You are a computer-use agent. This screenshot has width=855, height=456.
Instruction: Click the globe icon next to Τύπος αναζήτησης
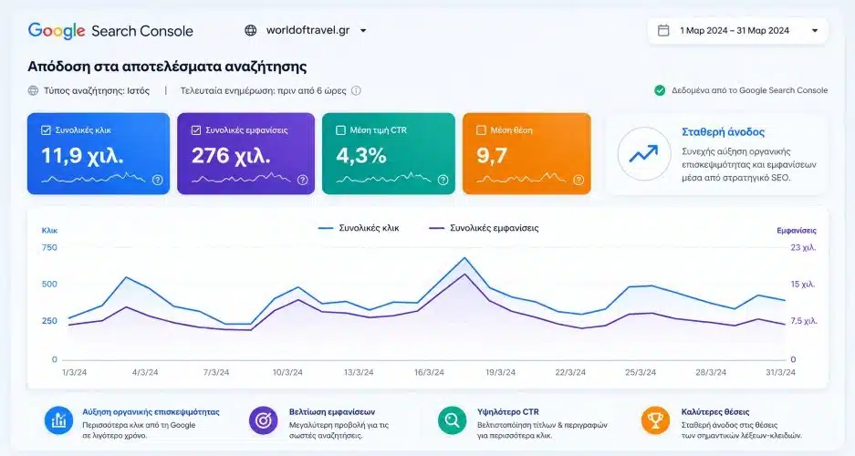click(33, 90)
